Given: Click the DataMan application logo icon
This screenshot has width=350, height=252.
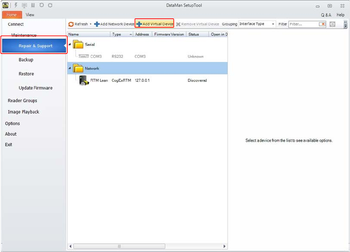Looking at the screenshot, I should 5,5.
